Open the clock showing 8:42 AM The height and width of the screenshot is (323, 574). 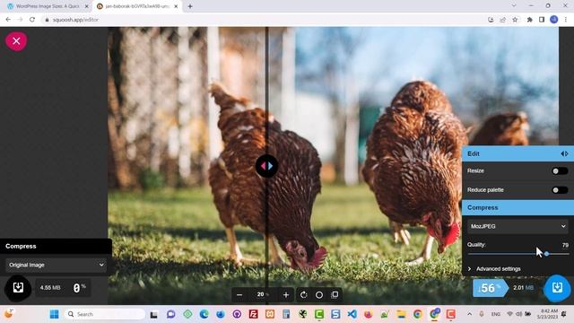click(x=547, y=314)
